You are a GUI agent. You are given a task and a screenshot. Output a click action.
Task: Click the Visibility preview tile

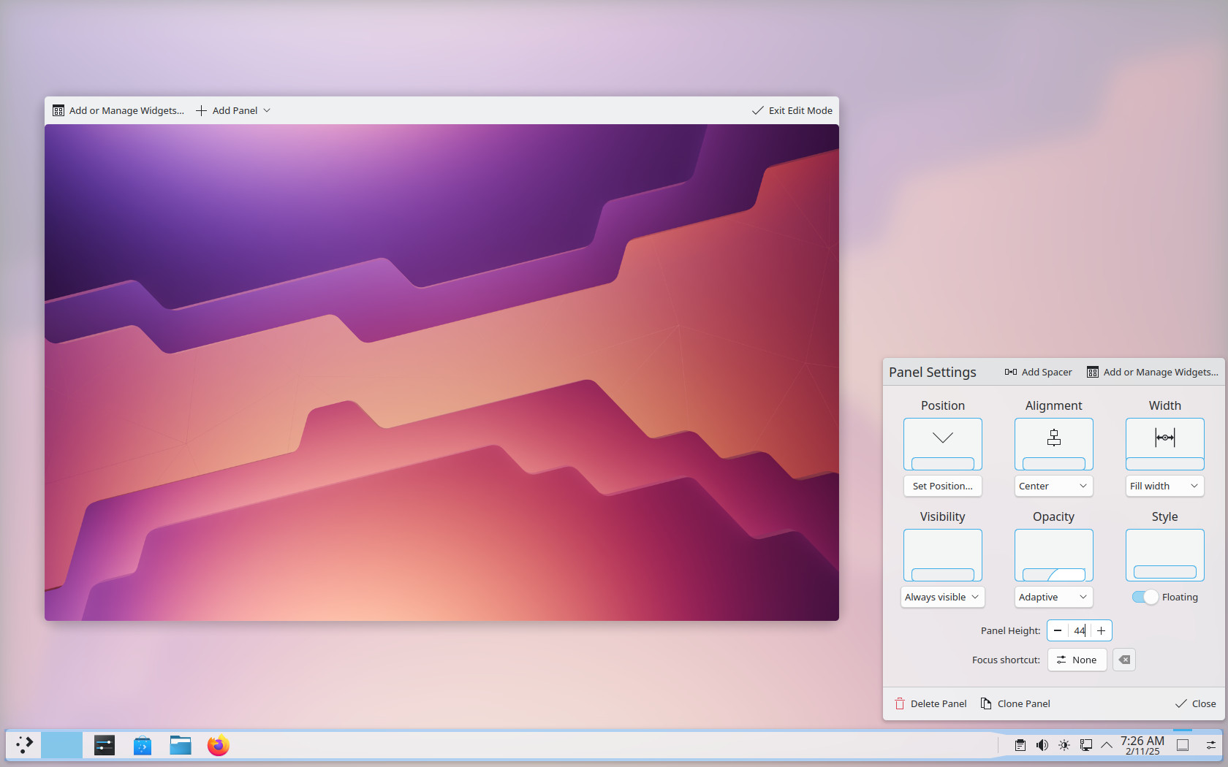click(x=943, y=555)
